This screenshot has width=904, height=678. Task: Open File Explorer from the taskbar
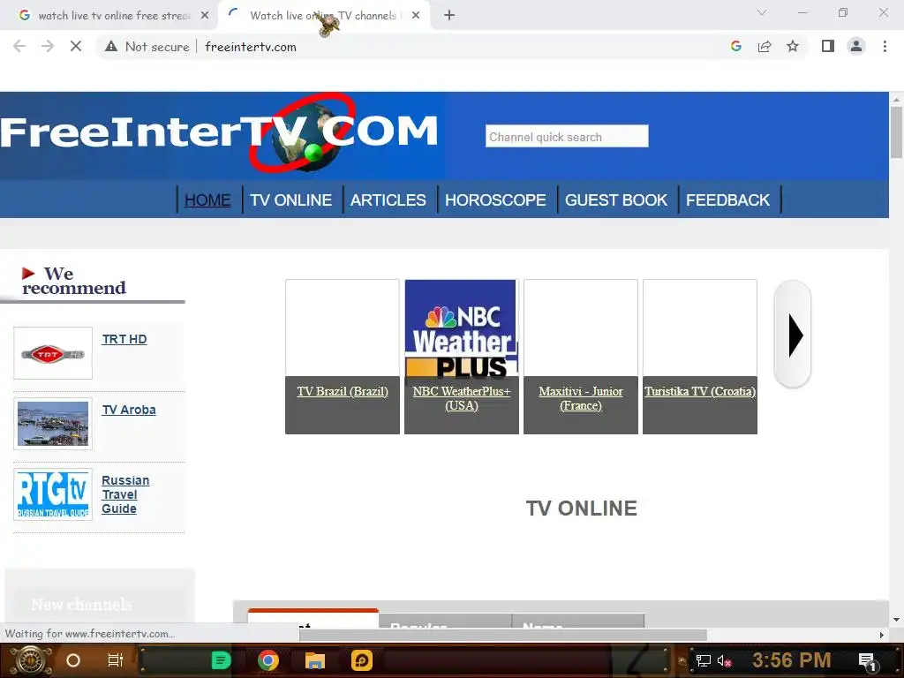pyautogui.click(x=315, y=660)
